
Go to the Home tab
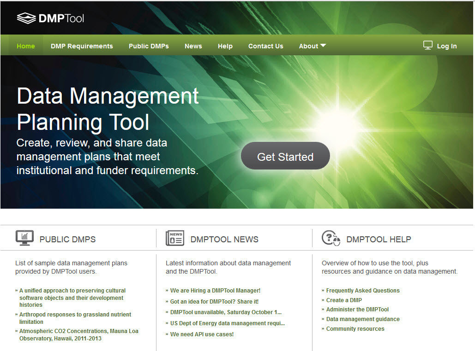point(26,46)
